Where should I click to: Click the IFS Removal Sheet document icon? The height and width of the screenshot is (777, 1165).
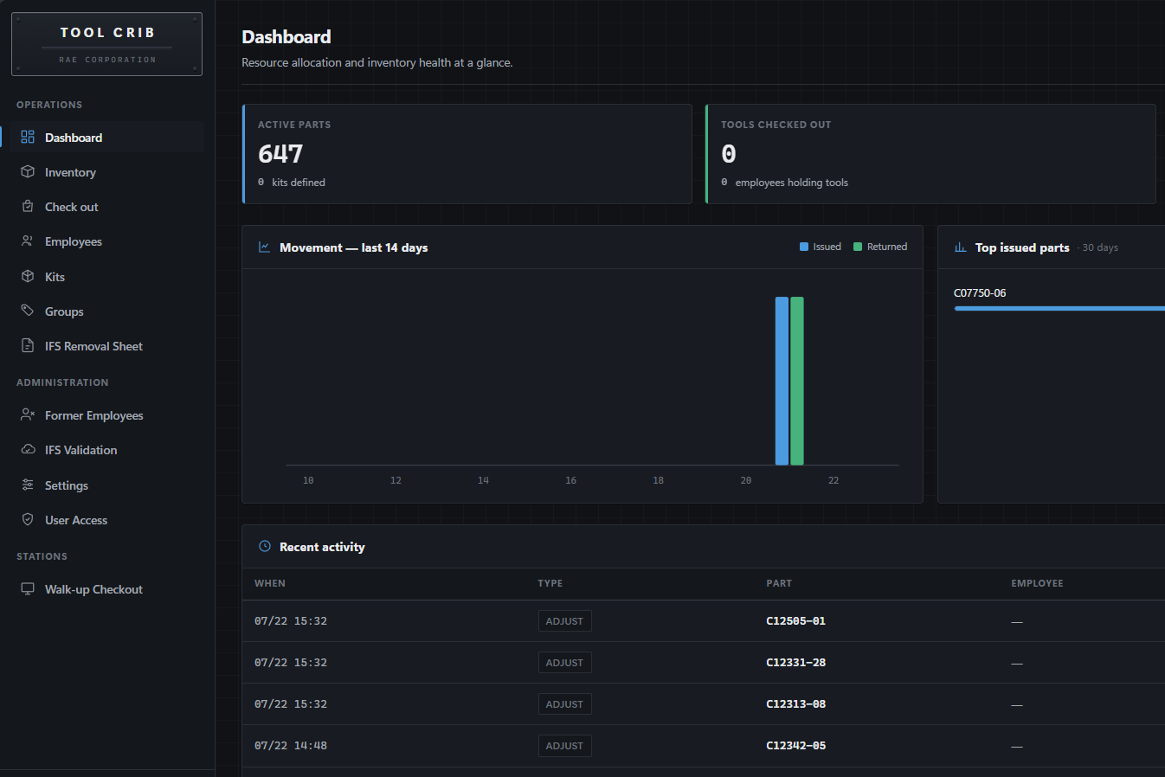tap(28, 346)
